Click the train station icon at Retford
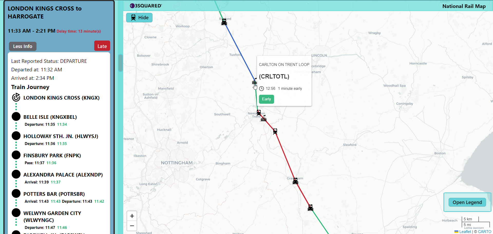 pyautogui.click(x=224, y=22)
